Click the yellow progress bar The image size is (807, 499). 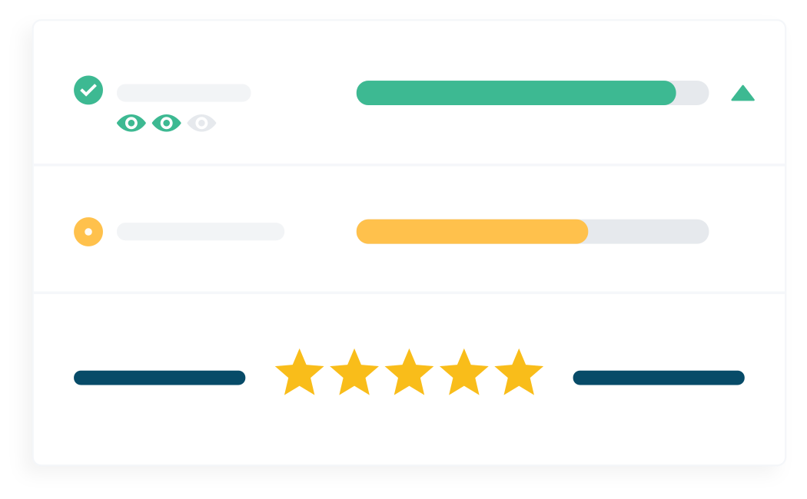click(x=471, y=231)
